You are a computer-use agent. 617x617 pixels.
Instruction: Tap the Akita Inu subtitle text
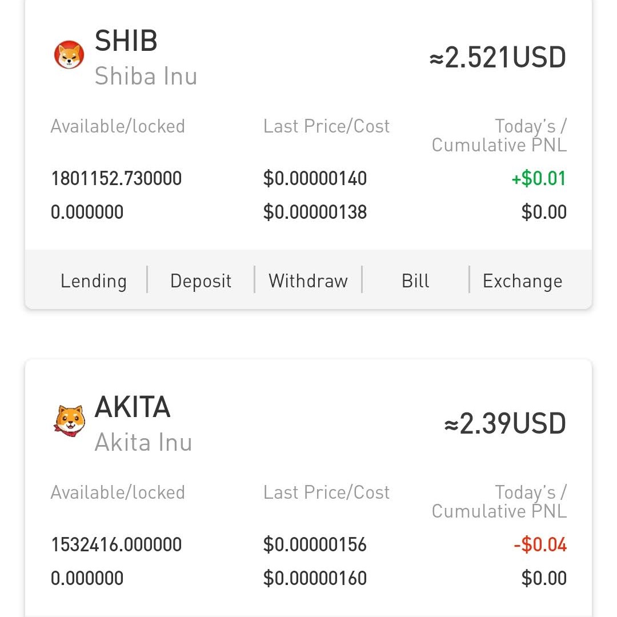click(143, 442)
